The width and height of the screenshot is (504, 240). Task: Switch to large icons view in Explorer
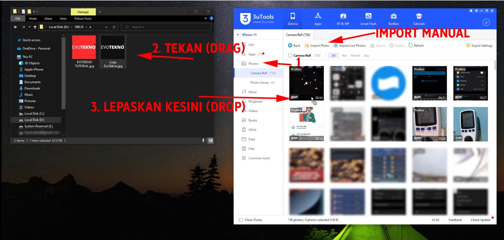211,140
